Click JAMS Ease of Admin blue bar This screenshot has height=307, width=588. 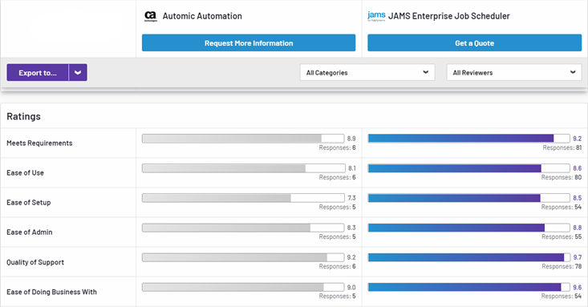468,227
